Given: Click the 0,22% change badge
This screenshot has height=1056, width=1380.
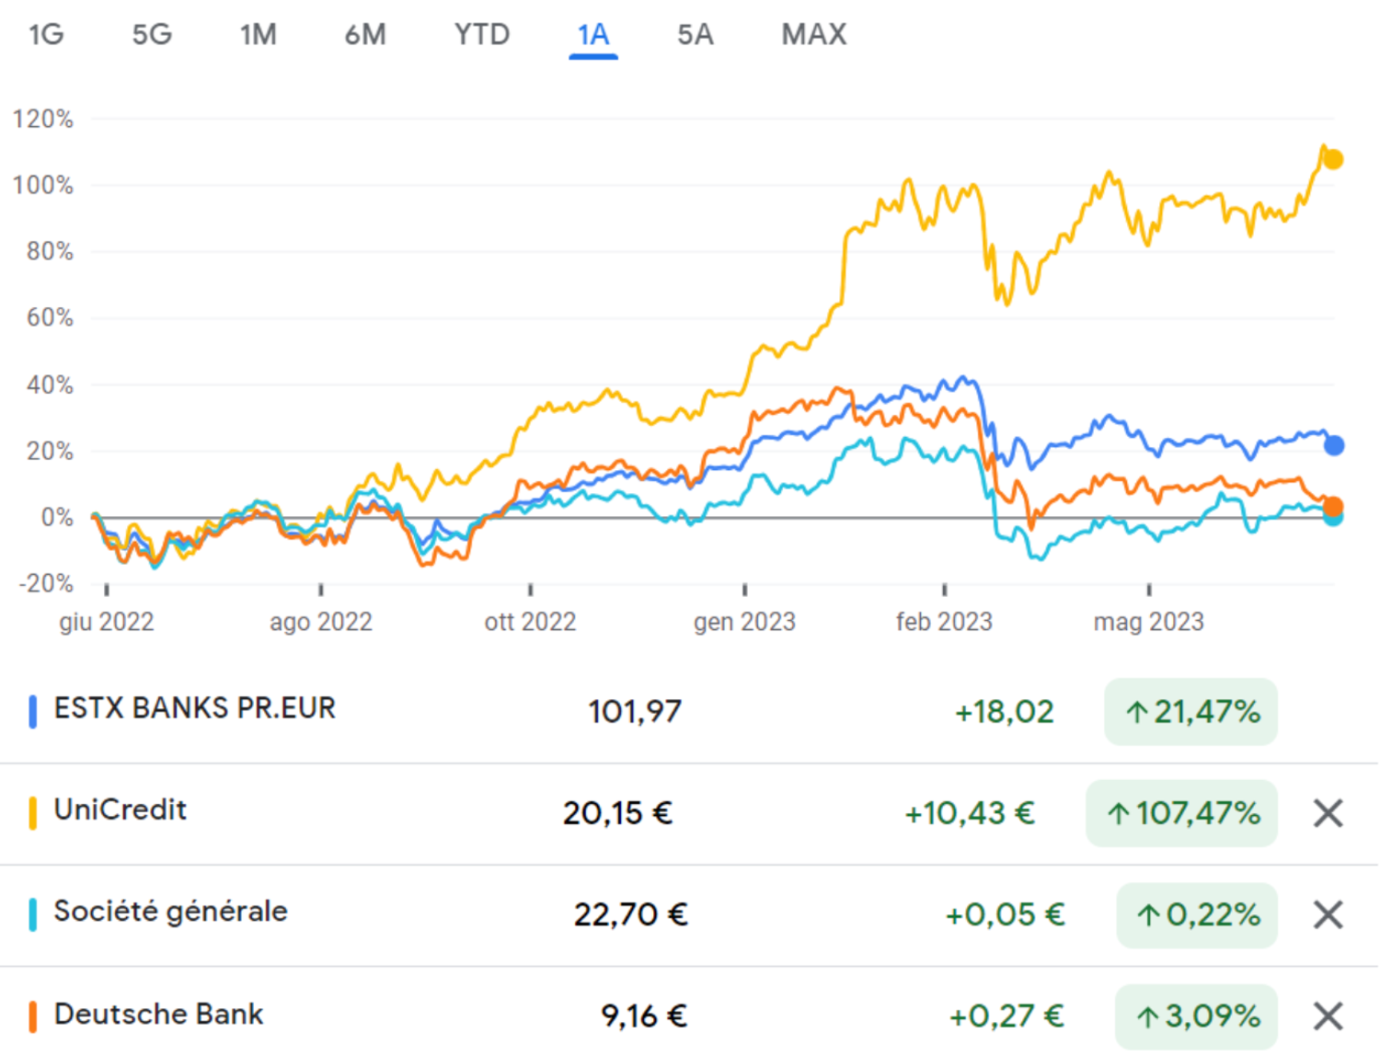Looking at the screenshot, I should (1197, 915).
